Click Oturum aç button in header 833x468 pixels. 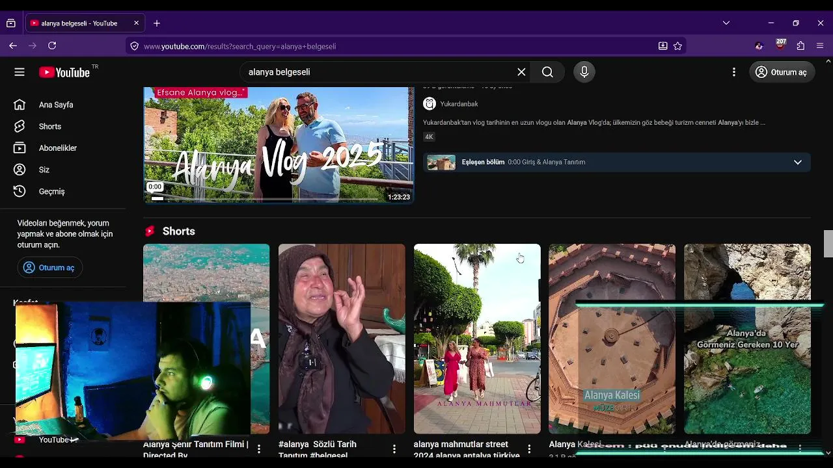(782, 72)
